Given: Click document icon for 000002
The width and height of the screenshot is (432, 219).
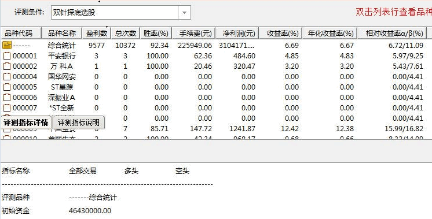Looking at the screenshot, I should point(7,66).
